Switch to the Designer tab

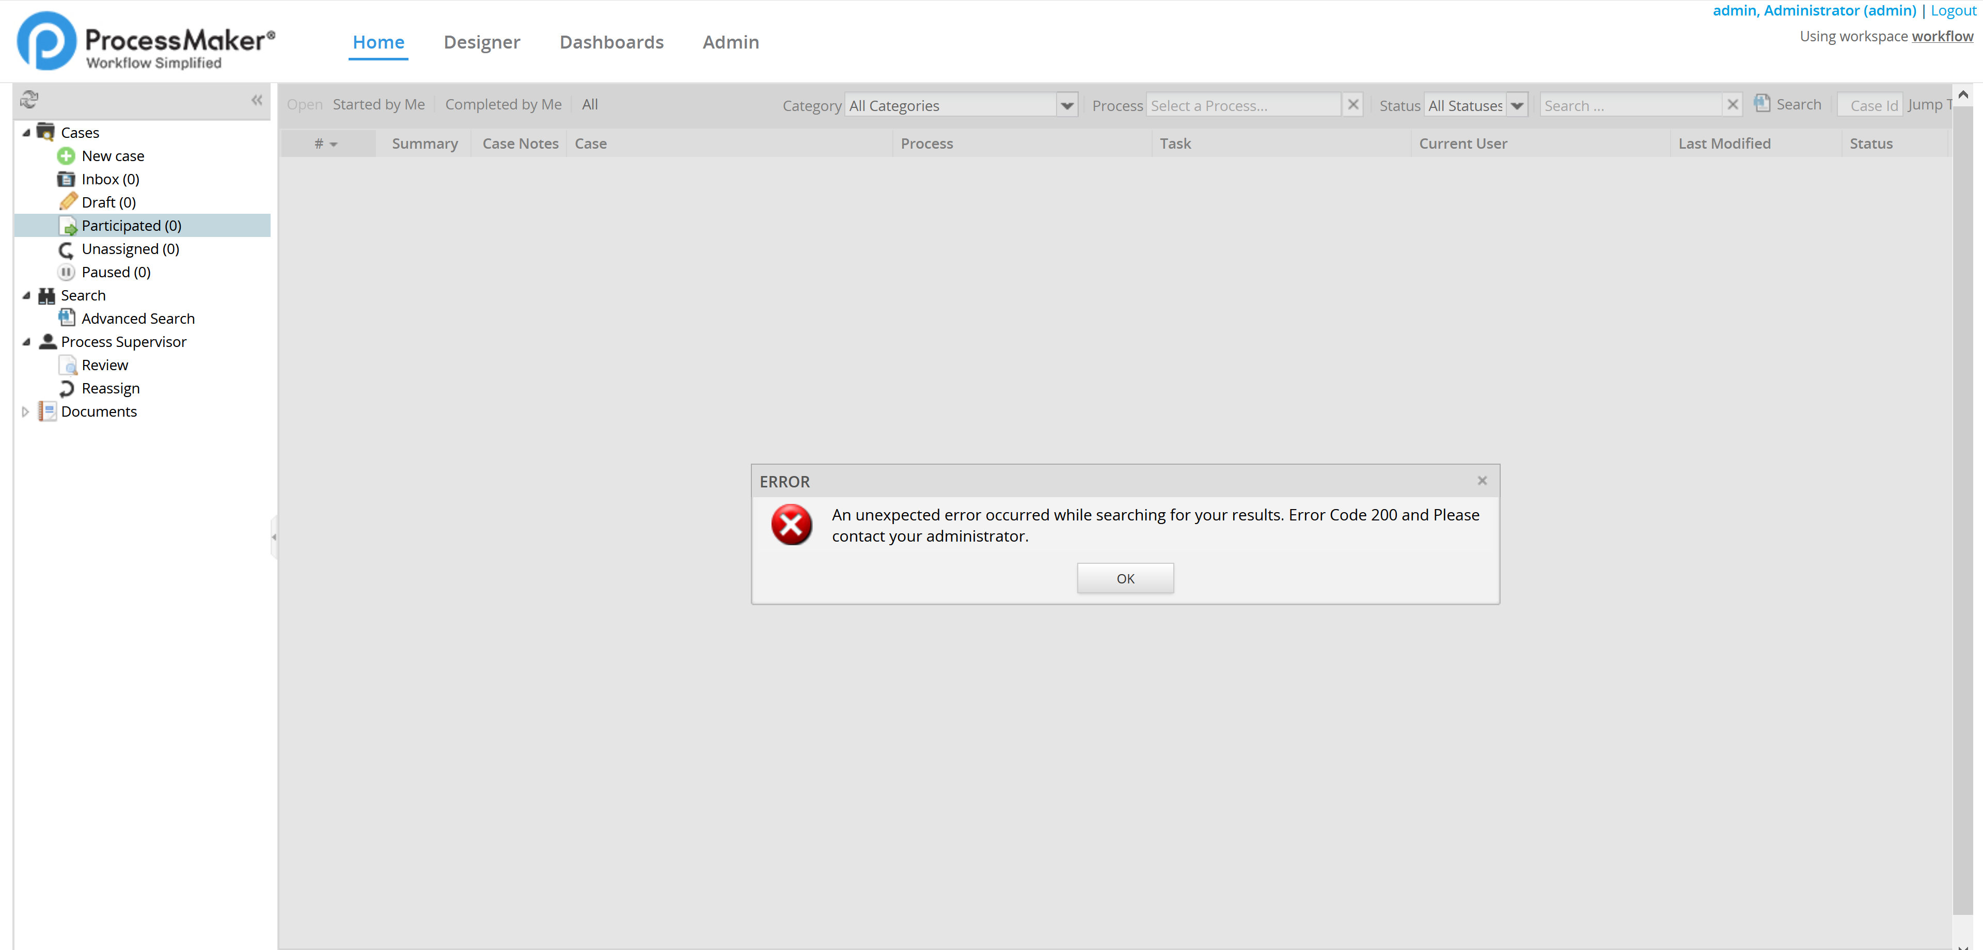pyautogui.click(x=481, y=42)
